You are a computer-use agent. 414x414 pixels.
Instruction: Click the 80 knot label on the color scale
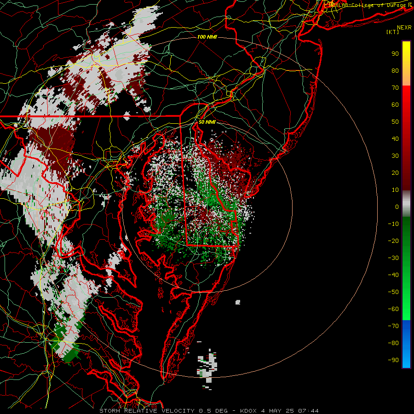pyautogui.click(x=395, y=70)
